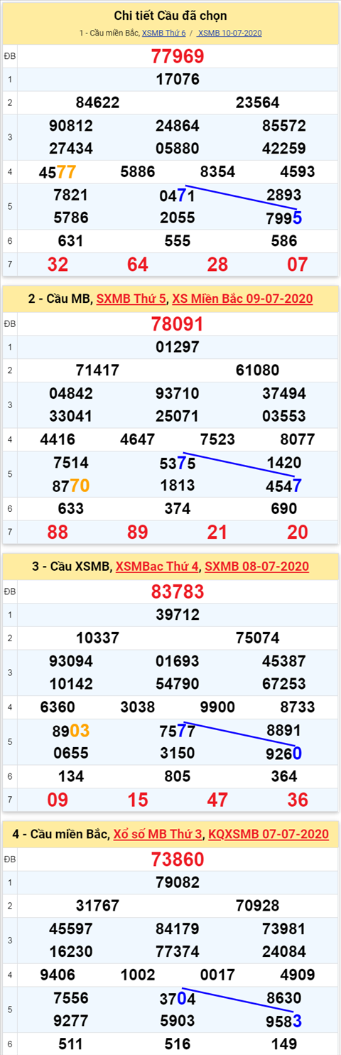Click third prize number 01693
This screenshot has height=1055, width=341.
click(178, 660)
